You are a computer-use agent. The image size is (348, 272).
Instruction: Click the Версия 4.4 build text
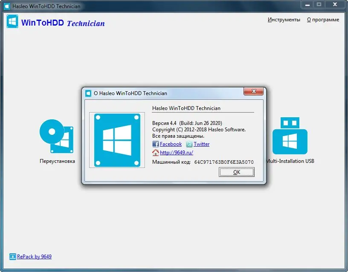[187, 123]
